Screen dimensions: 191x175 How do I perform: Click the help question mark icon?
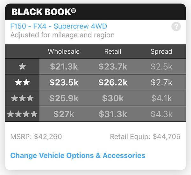click(x=176, y=27)
